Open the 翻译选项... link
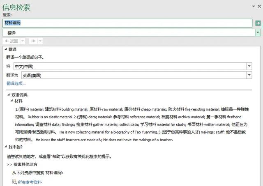Image resolution: width=263 pixels, height=186 pixels. point(16,83)
